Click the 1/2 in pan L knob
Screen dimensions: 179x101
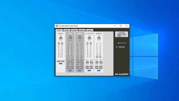coord(68,62)
